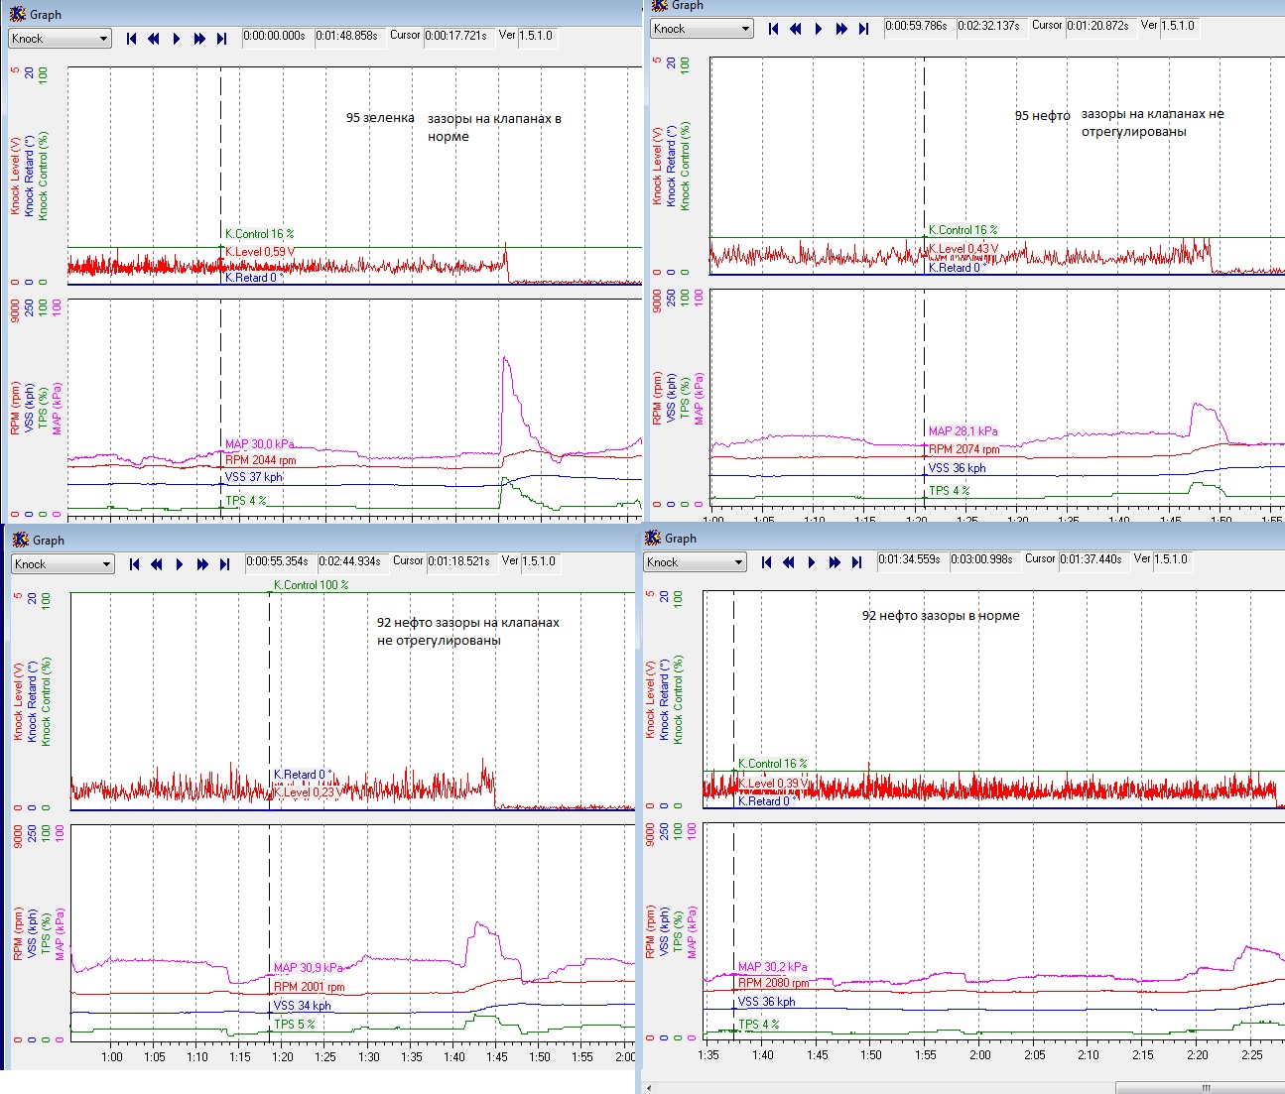The height and width of the screenshot is (1094, 1285).
Task: Fast forward the '95 нефто' graph
Action: point(841,29)
